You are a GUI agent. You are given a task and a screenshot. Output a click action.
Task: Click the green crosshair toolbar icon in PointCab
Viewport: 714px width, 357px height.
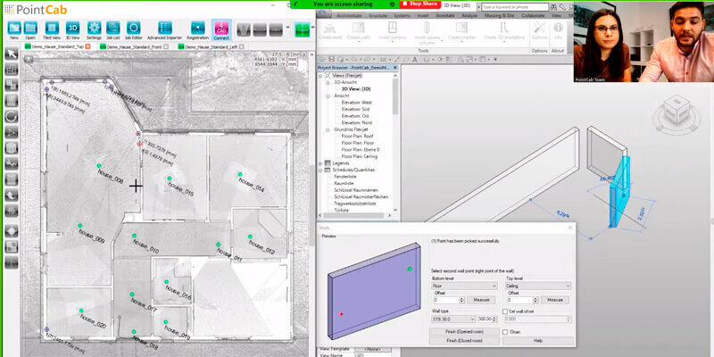coord(302,29)
